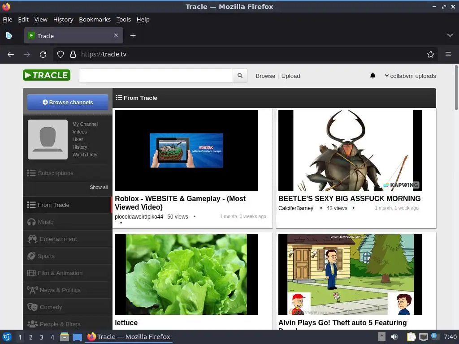Screen dimensions: 459x344
Task: Click the Roblox - WEBSITE & Gameplay title
Action: tap(180, 203)
